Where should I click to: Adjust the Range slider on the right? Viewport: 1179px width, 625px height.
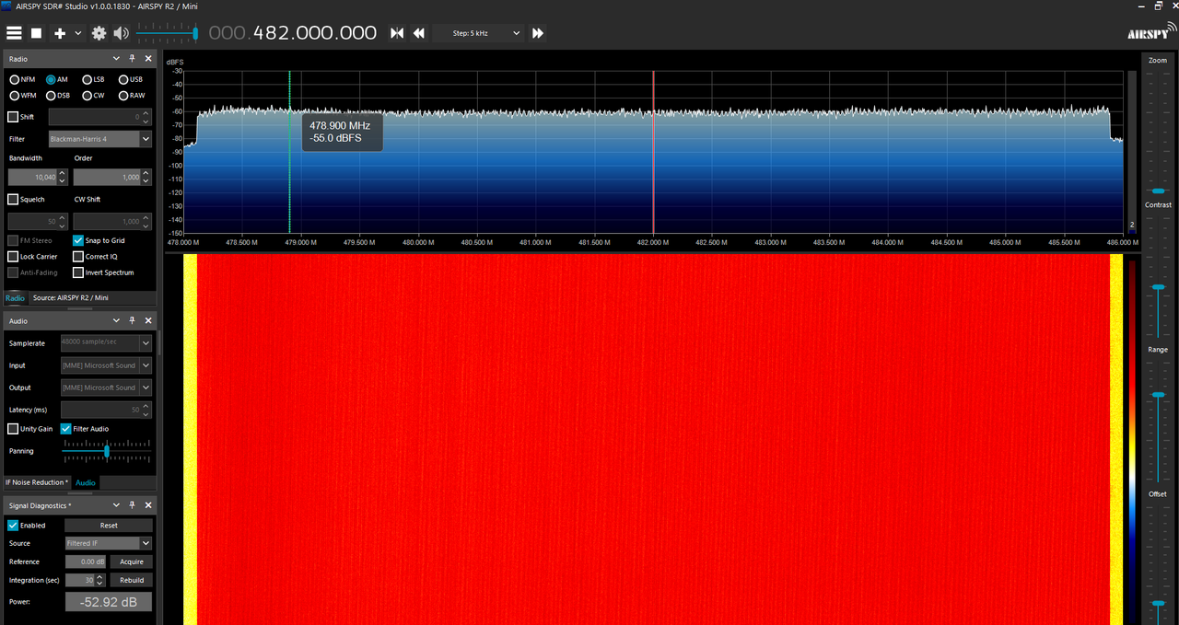[x=1158, y=422]
